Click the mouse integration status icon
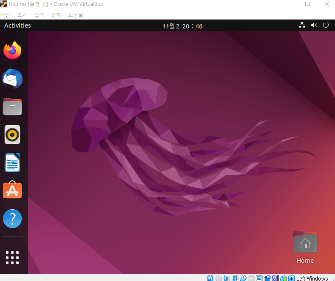The height and width of the screenshot is (281, 335). pyautogui.click(x=284, y=278)
